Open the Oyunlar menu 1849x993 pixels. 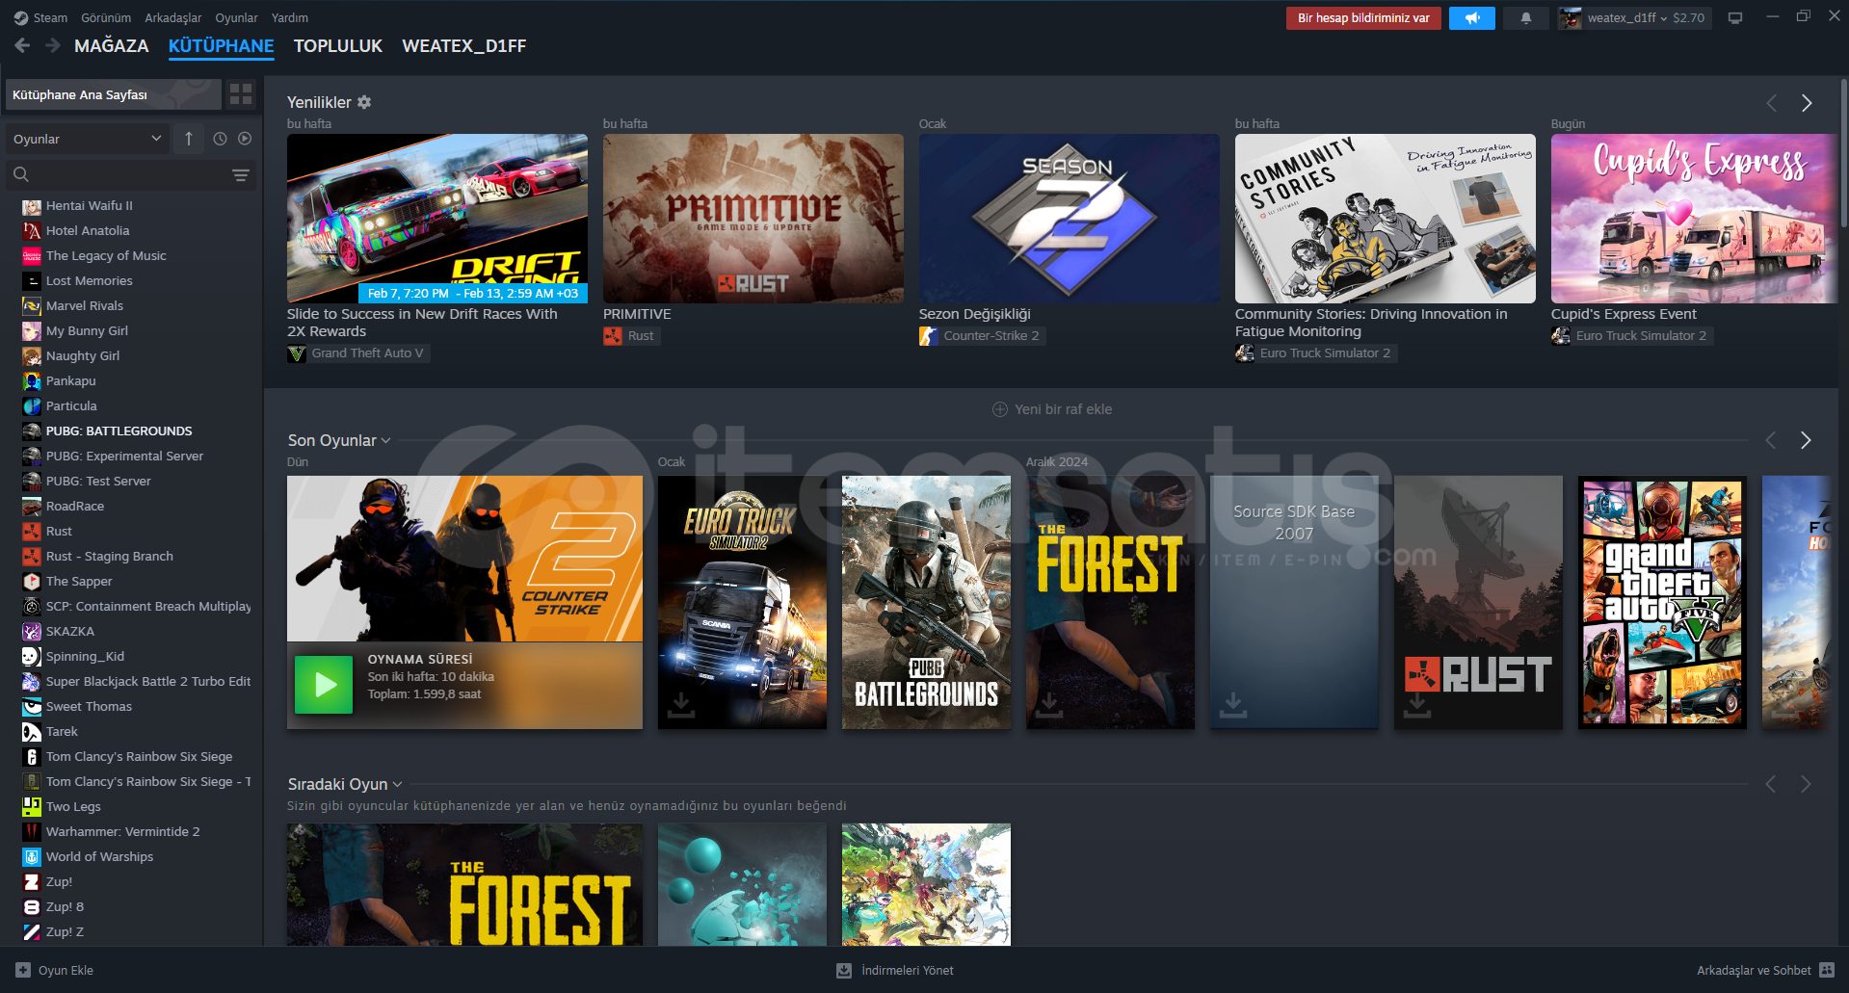tap(236, 17)
